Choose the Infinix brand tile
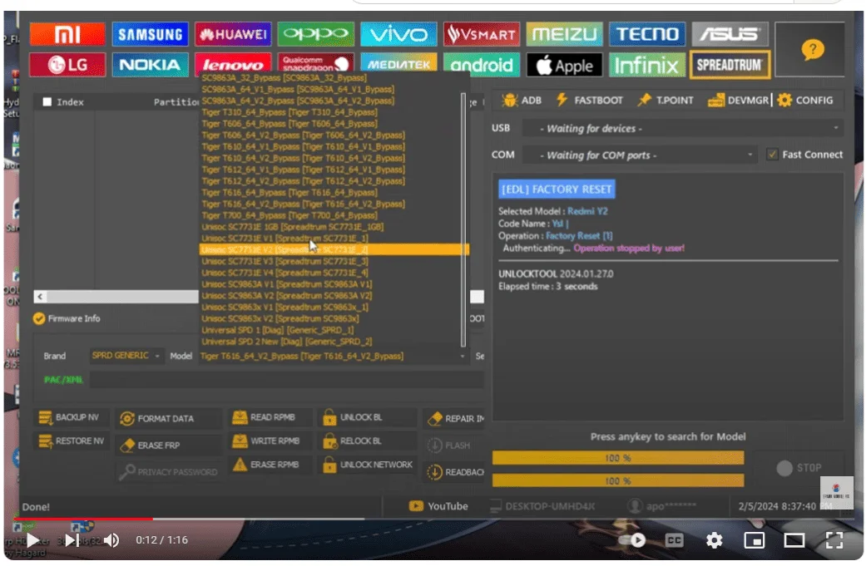This screenshot has width=866, height=566. pos(646,65)
